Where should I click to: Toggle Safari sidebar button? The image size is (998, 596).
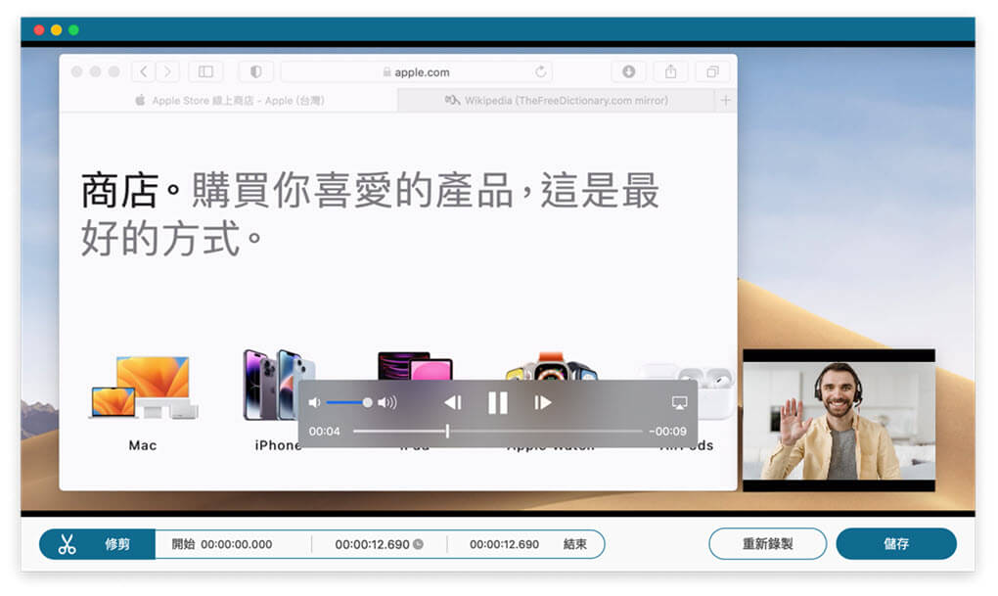tap(205, 71)
